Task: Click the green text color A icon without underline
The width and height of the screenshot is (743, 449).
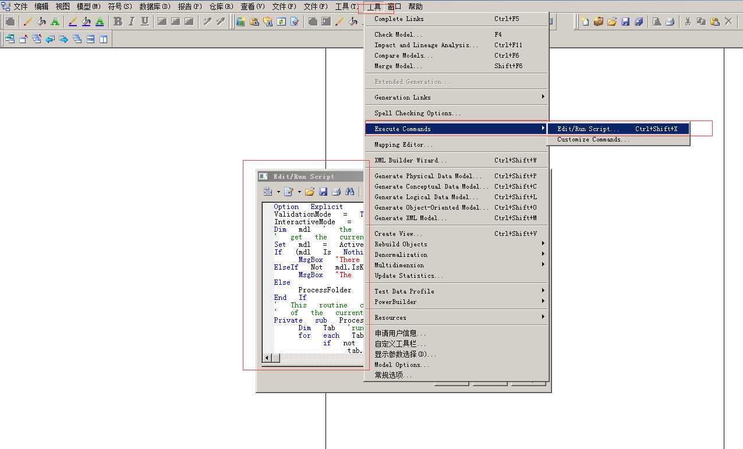Action: click(55, 22)
